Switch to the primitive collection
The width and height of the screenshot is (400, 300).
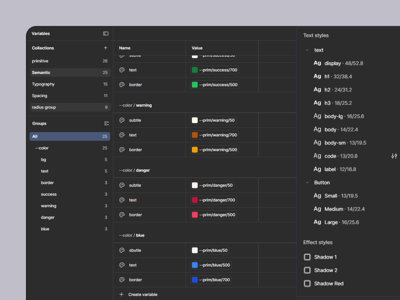coord(70,61)
